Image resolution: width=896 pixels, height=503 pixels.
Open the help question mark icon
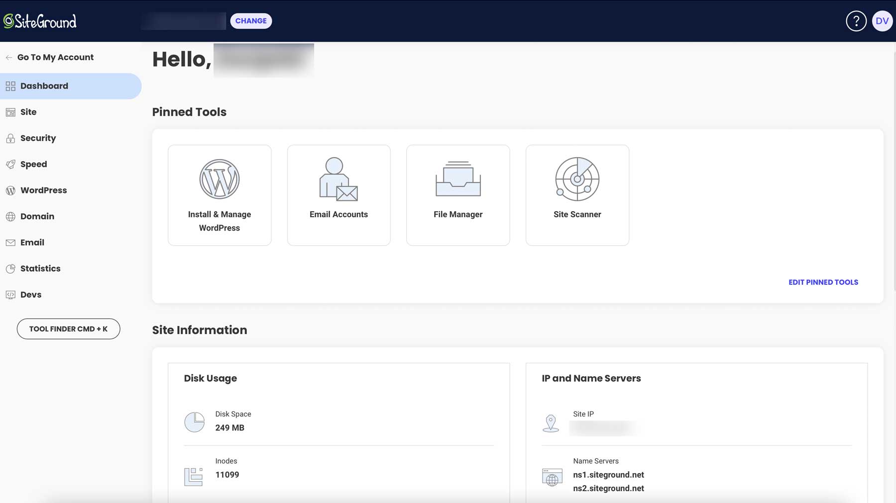coord(856,20)
